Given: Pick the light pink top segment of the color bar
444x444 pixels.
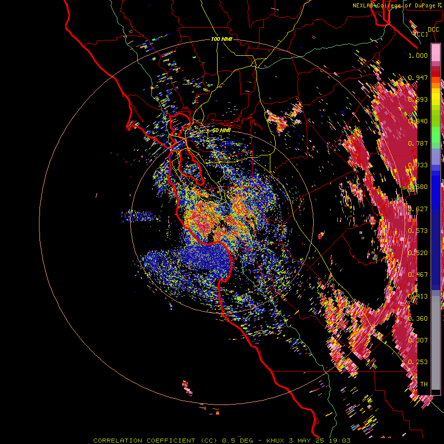Looking at the screenshot, I should point(436,53).
